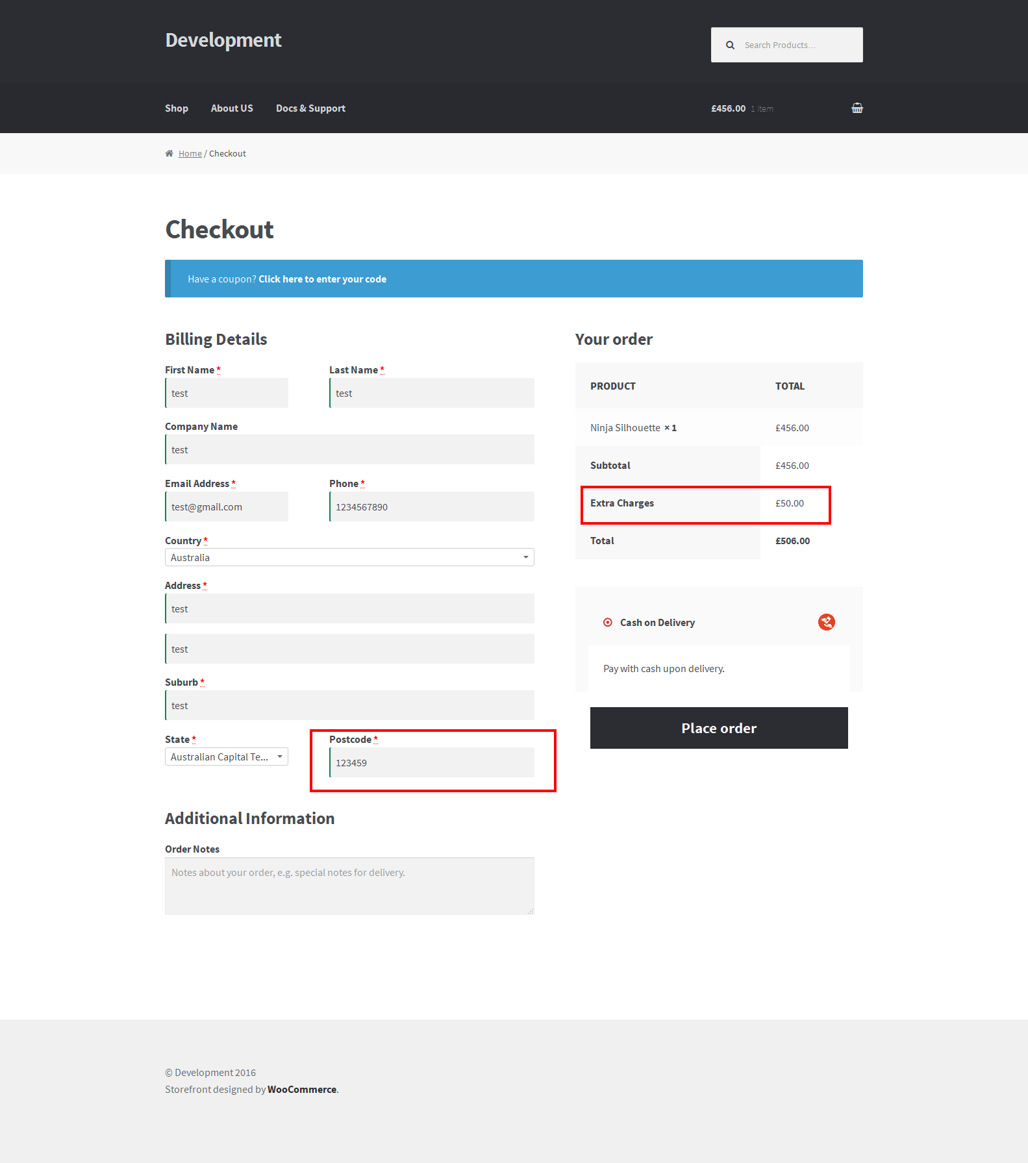Click the Development site title
The image size is (1028, 1163).
click(x=223, y=40)
